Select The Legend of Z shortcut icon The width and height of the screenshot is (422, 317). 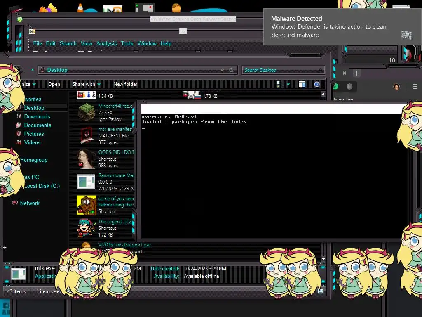[86, 228]
